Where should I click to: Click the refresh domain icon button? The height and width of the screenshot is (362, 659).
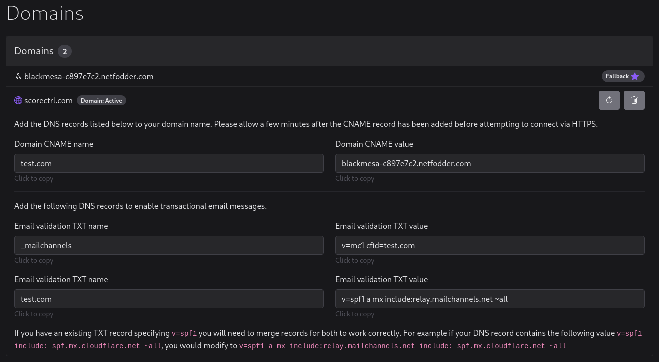pos(609,100)
